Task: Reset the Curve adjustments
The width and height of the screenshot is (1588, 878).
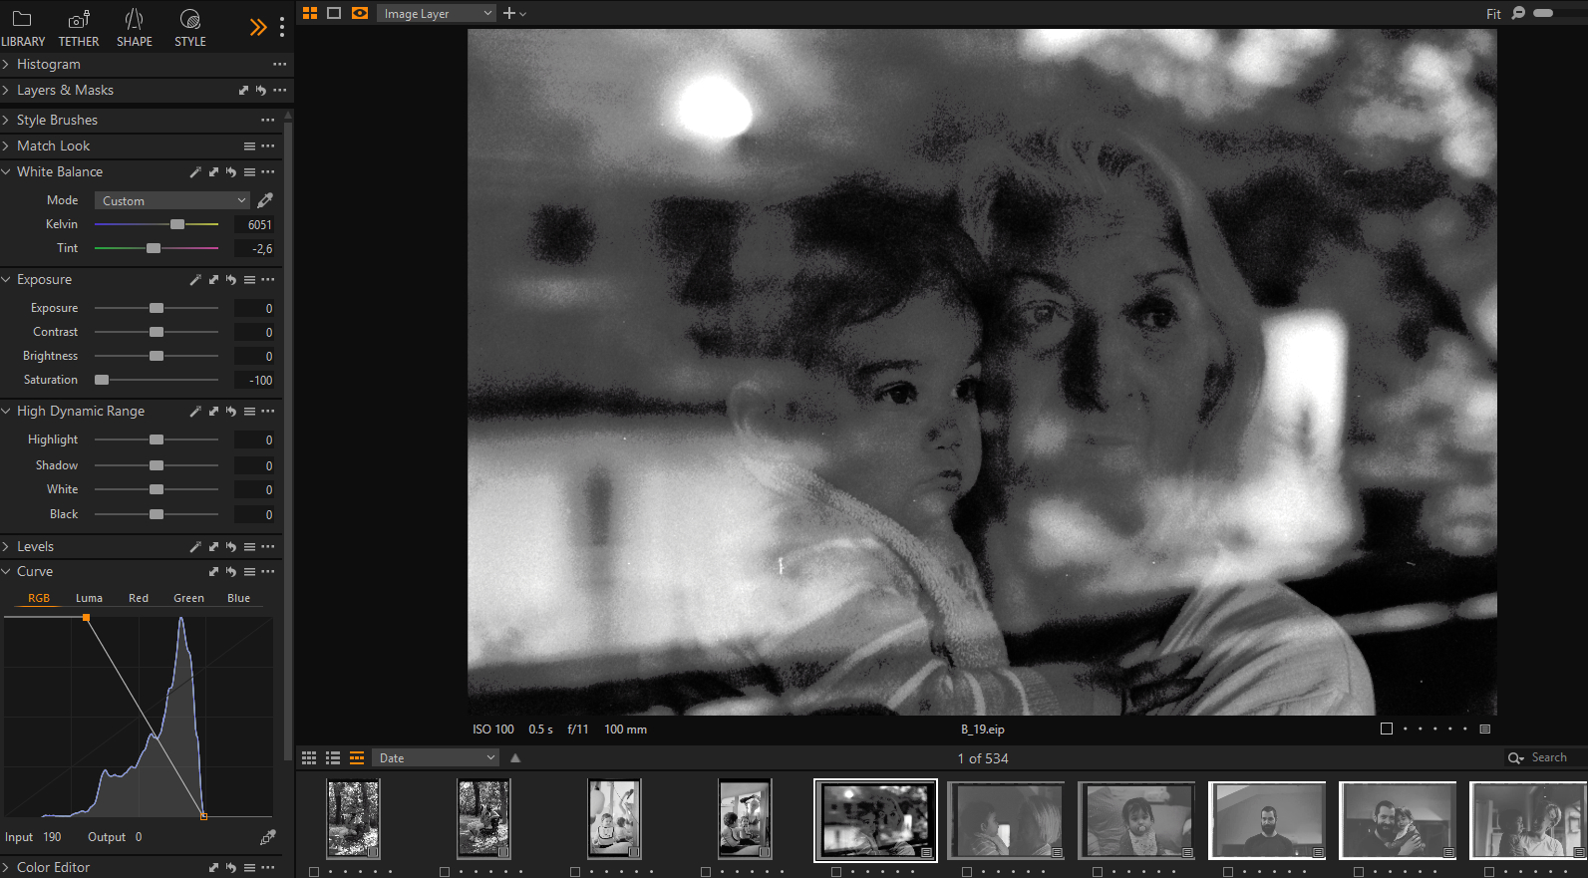Action: 231,572
